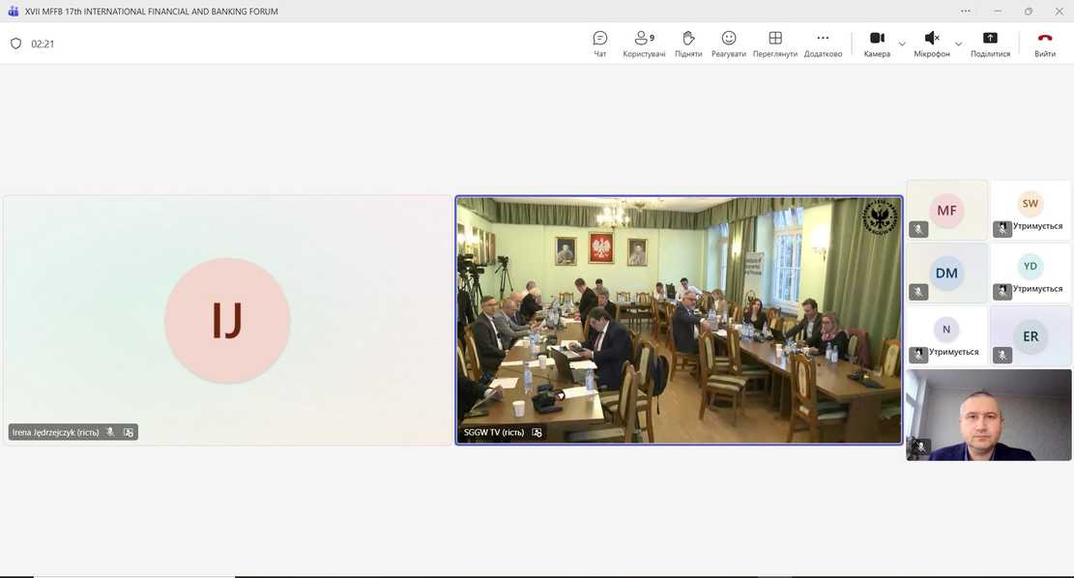The height and width of the screenshot is (578, 1074).
Task: Unmute the microphone
Action: 932,43
